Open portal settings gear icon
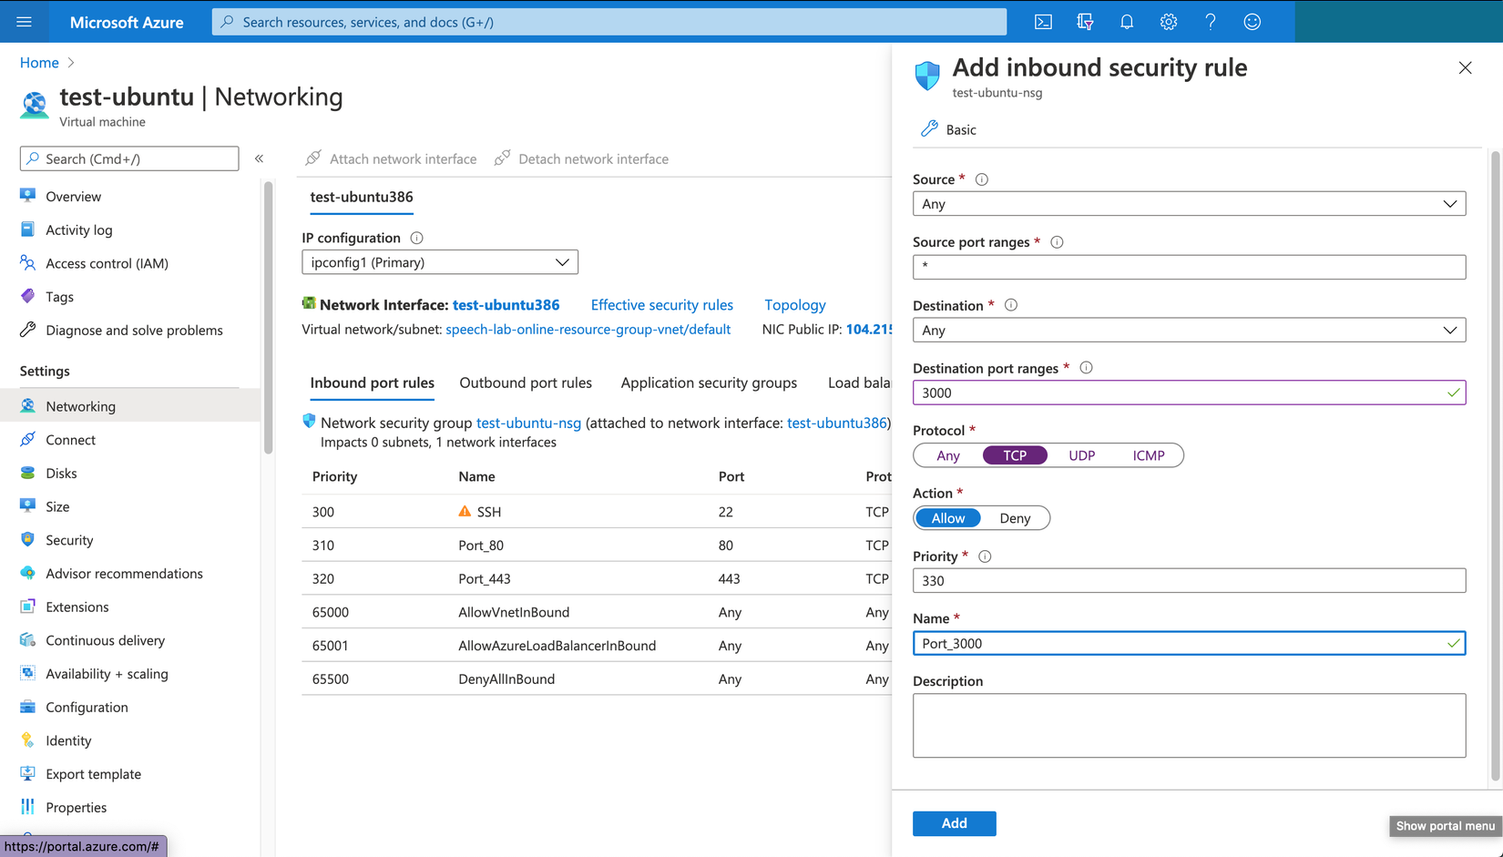 1169,22
